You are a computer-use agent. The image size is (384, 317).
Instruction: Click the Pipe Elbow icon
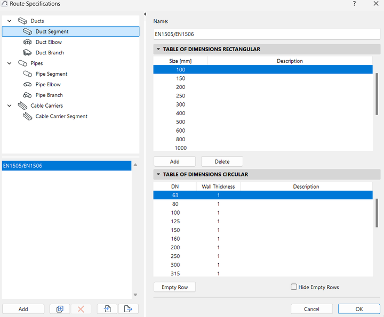coord(27,85)
